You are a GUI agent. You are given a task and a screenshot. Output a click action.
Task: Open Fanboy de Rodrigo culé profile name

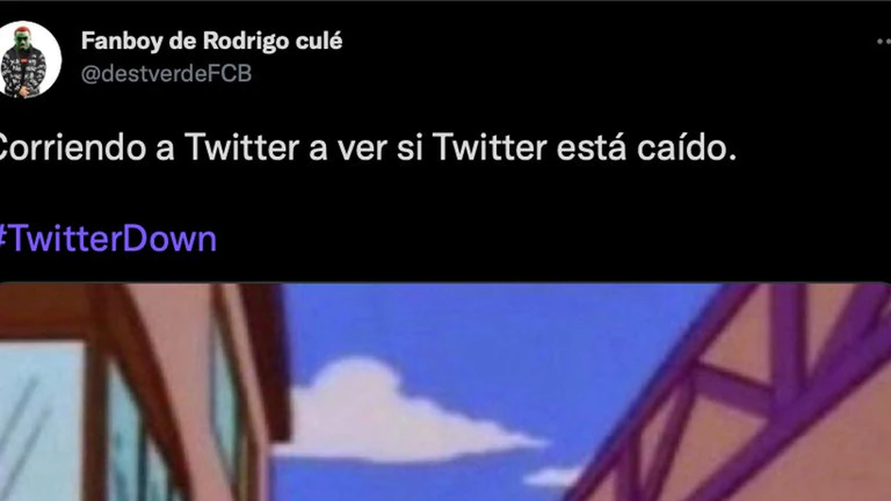pos(212,42)
